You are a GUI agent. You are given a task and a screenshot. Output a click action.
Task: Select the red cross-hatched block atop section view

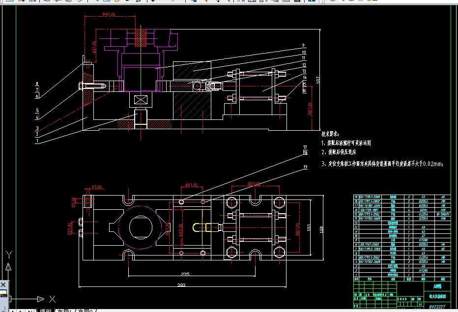pos(141,38)
